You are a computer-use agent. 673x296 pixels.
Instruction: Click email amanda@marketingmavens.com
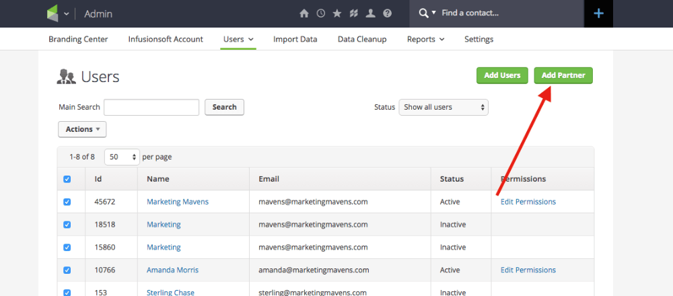click(x=314, y=270)
